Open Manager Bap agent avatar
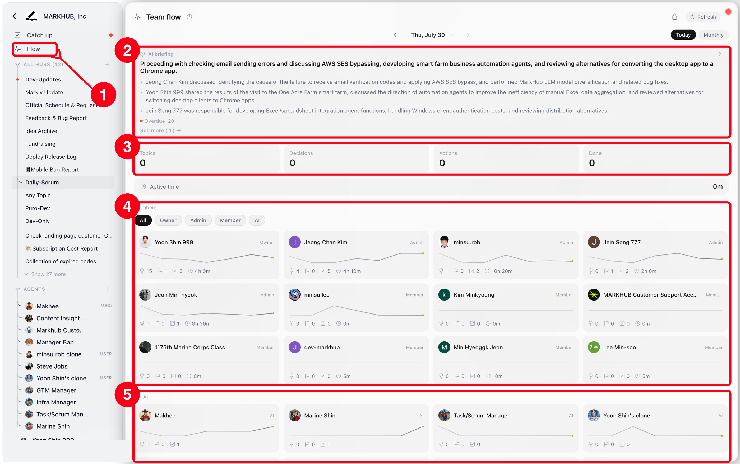 29,342
